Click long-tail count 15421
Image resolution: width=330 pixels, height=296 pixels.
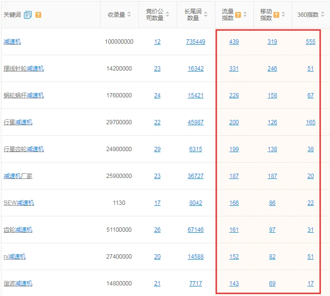click(195, 95)
